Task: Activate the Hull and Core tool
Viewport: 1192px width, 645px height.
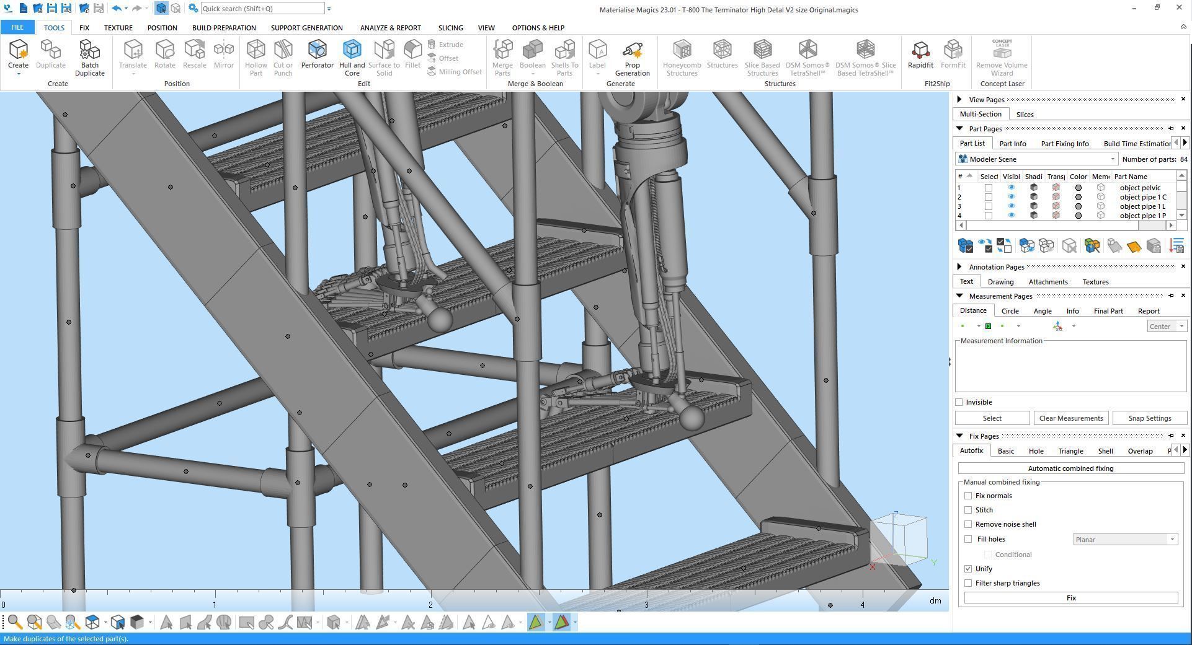Action: 352,58
